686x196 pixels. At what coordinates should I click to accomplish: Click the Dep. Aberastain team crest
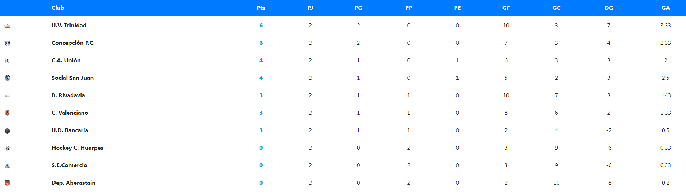coord(7,183)
